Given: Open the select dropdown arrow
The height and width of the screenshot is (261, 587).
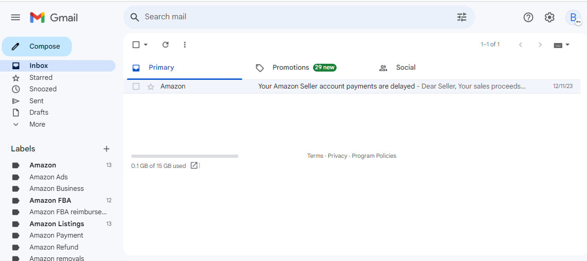Looking at the screenshot, I should tap(146, 44).
